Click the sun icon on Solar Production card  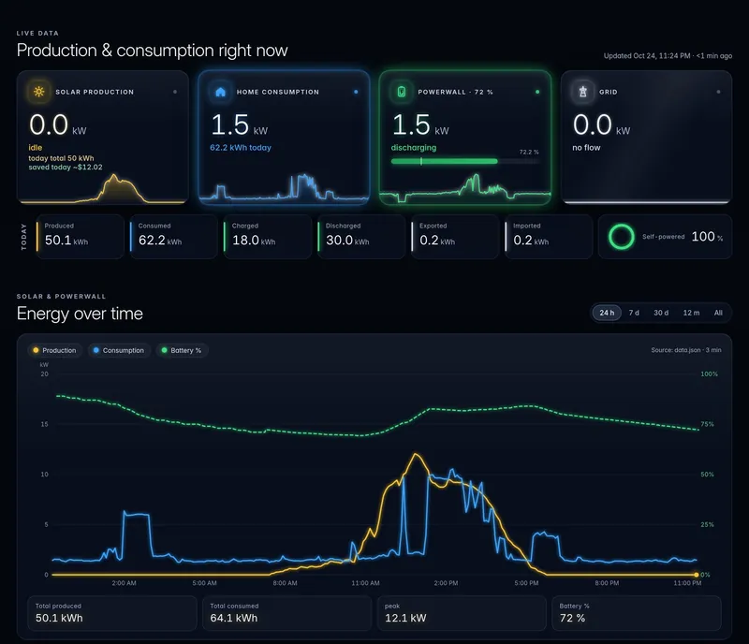tap(38, 92)
